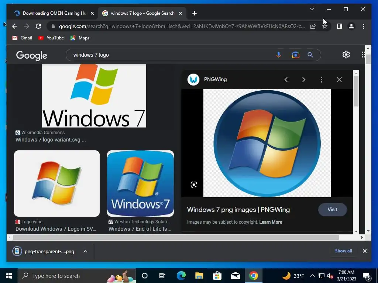Click Show all downloads
Screen dimensions: 378x283
(343, 251)
